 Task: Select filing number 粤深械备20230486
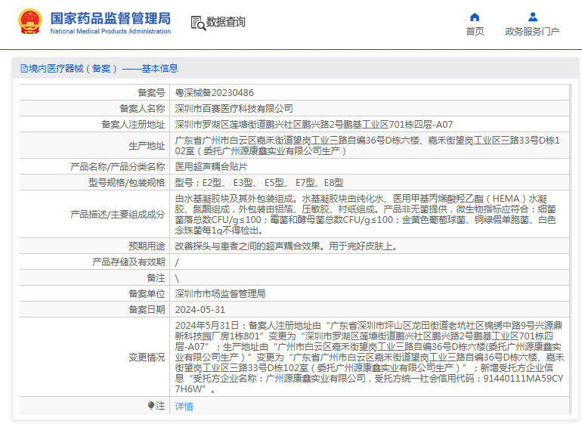click(214, 92)
